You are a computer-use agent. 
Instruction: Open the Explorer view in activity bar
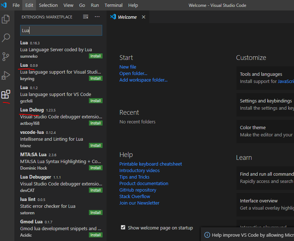(x=6, y=19)
